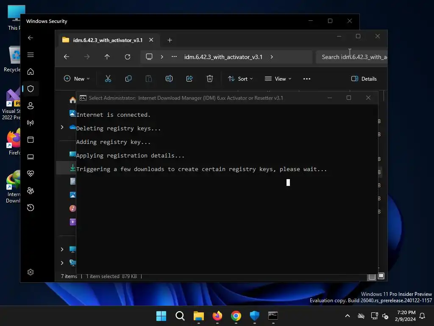This screenshot has height=326, width=434.
Task: Toggle Windows Security hamburger navigation menu
Action: coord(31,55)
